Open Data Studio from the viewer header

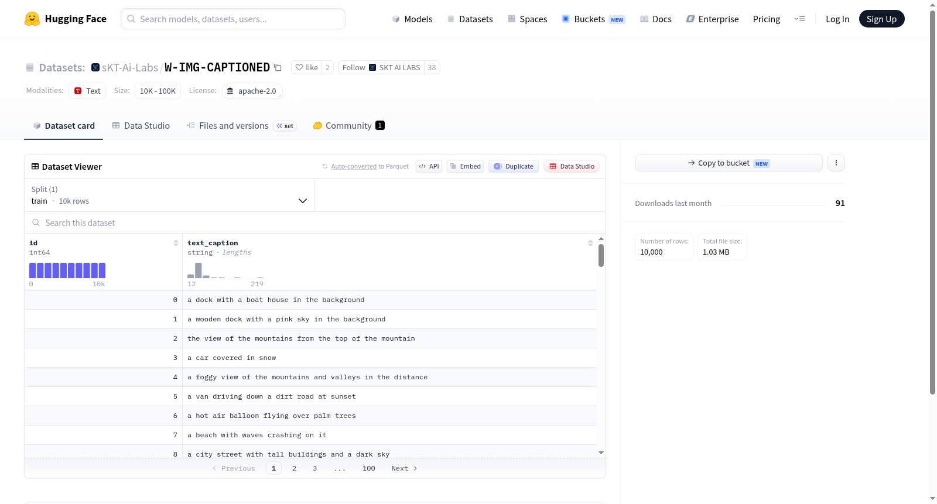click(x=572, y=167)
